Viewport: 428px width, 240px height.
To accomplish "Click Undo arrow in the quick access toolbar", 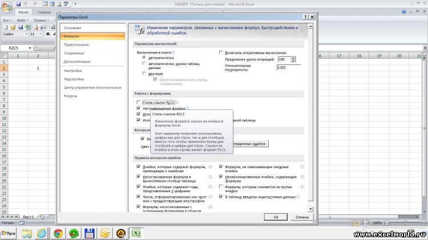I will pos(25,4).
